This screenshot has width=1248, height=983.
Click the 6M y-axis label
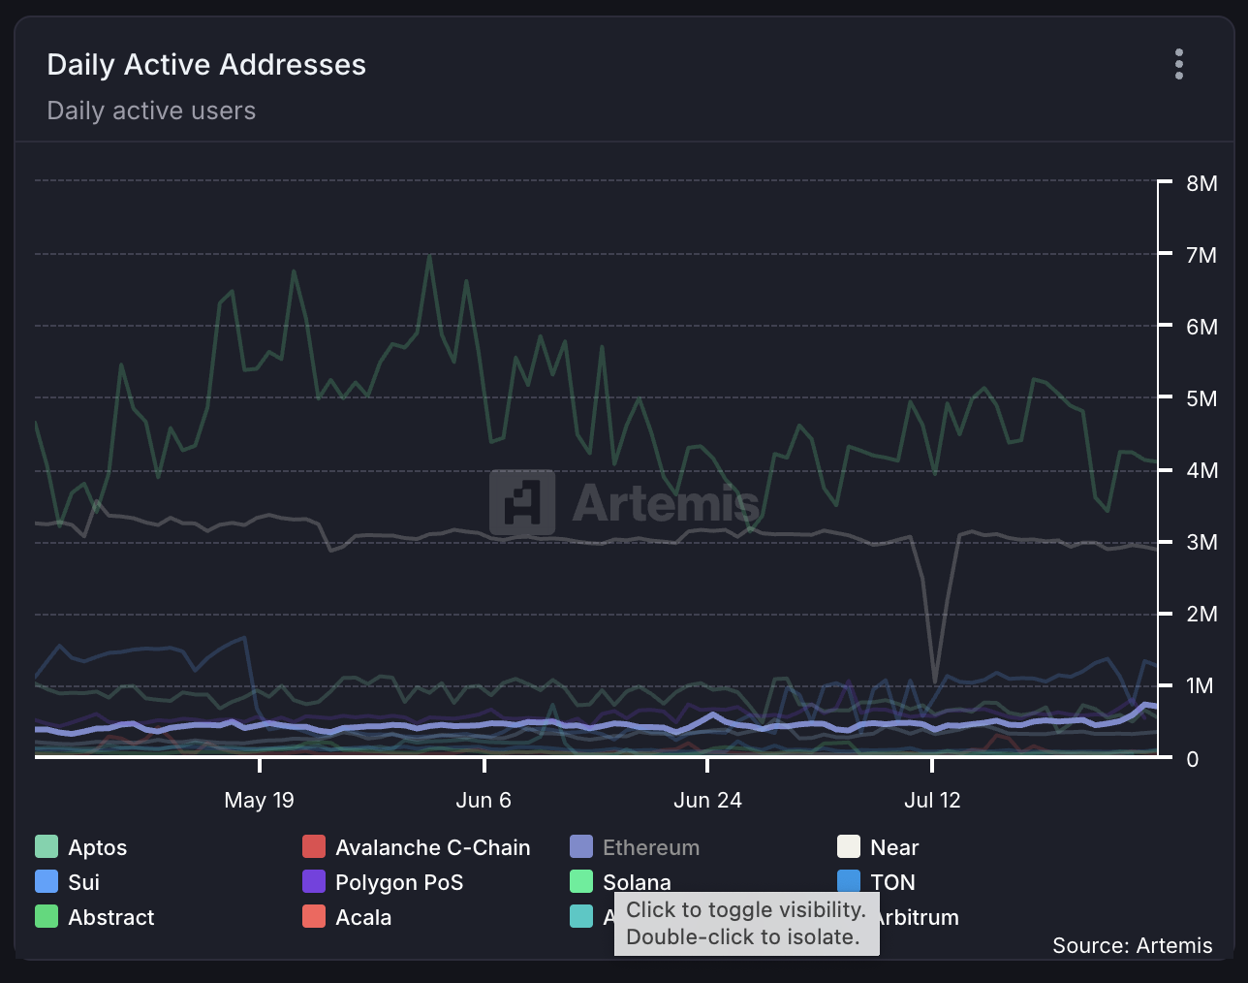point(1201,328)
